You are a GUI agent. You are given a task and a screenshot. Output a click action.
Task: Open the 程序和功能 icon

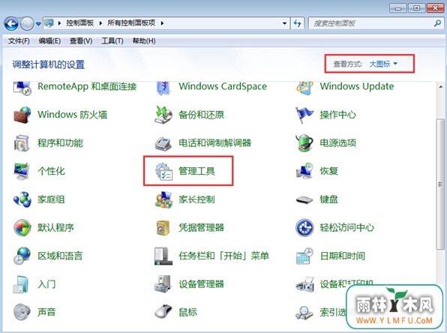tap(22, 143)
